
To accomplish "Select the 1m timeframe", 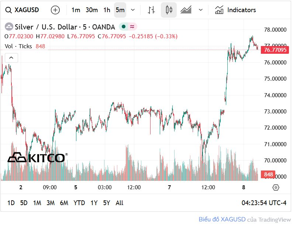I will click(76, 10).
